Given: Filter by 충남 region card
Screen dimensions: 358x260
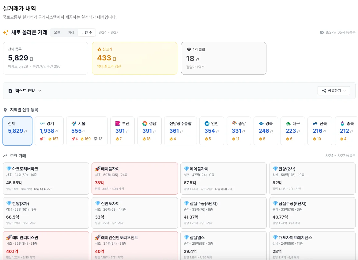Looking at the screenshot, I should (239, 131).
